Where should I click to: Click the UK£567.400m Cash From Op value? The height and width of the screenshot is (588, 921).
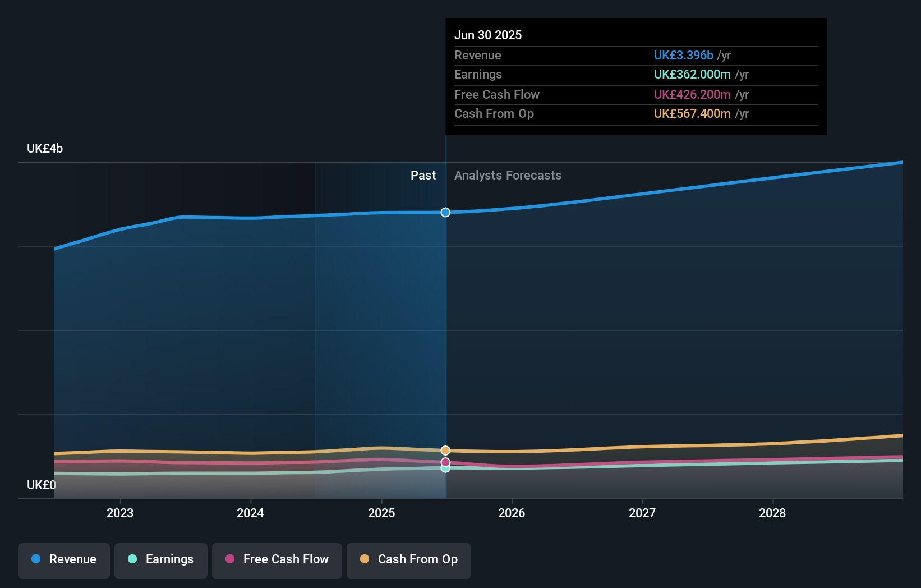point(692,114)
